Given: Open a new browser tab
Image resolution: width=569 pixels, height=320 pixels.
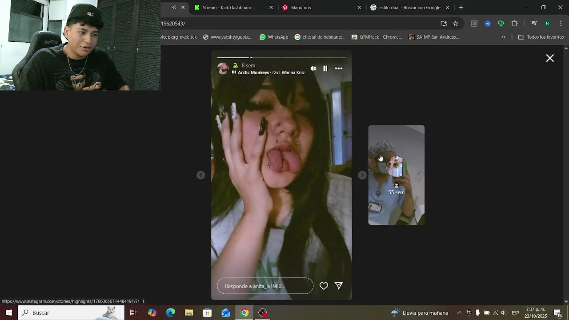Looking at the screenshot, I should [x=461, y=8].
